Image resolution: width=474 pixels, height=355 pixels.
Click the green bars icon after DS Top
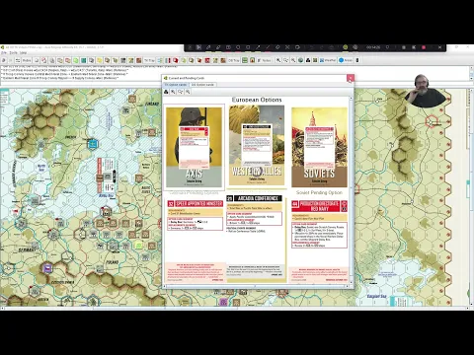(x=245, y=60)
